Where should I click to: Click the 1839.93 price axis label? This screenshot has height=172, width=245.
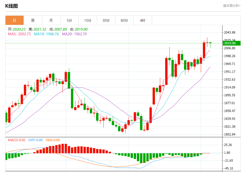[230, 119]
